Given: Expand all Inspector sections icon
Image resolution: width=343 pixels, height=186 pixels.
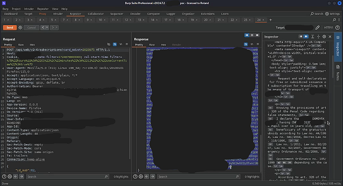Looking at the screenshot, I should click(313, 37).
